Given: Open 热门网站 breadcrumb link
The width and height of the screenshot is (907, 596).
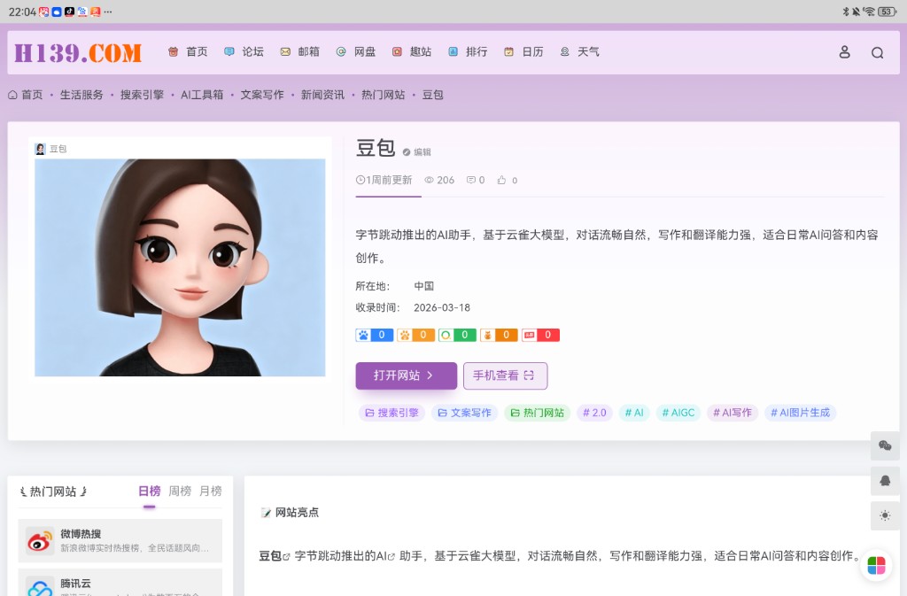Looking at the screenshot, I should pyautogui.click(x=383, y=95).
